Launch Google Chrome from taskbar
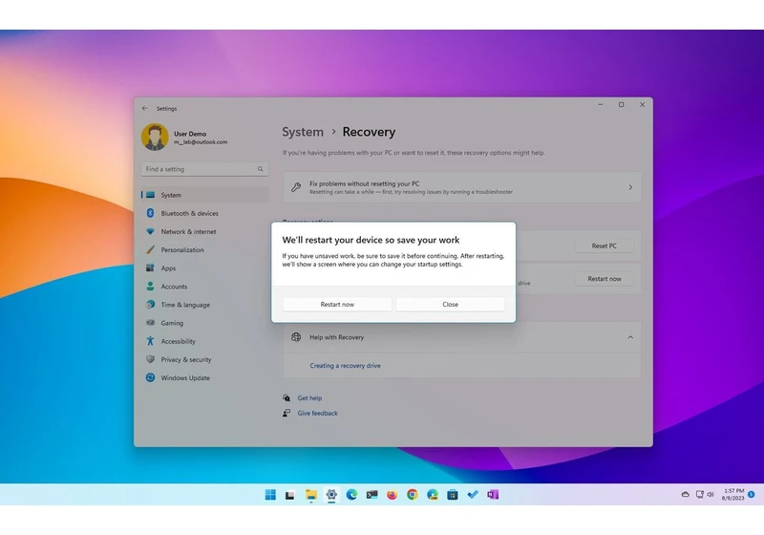This screenshot has width=764, height=535. coord(413,495)
